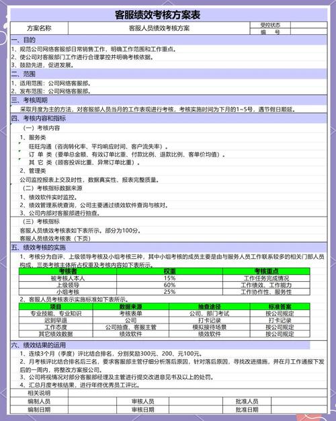This screenshot has width=336, height=421.
Task: Click the 公司、部门考试 cell
Action: (x=210, y=313)
